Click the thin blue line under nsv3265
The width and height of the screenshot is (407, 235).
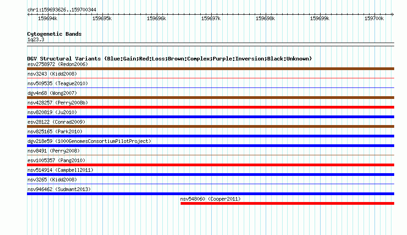point(210,184)
